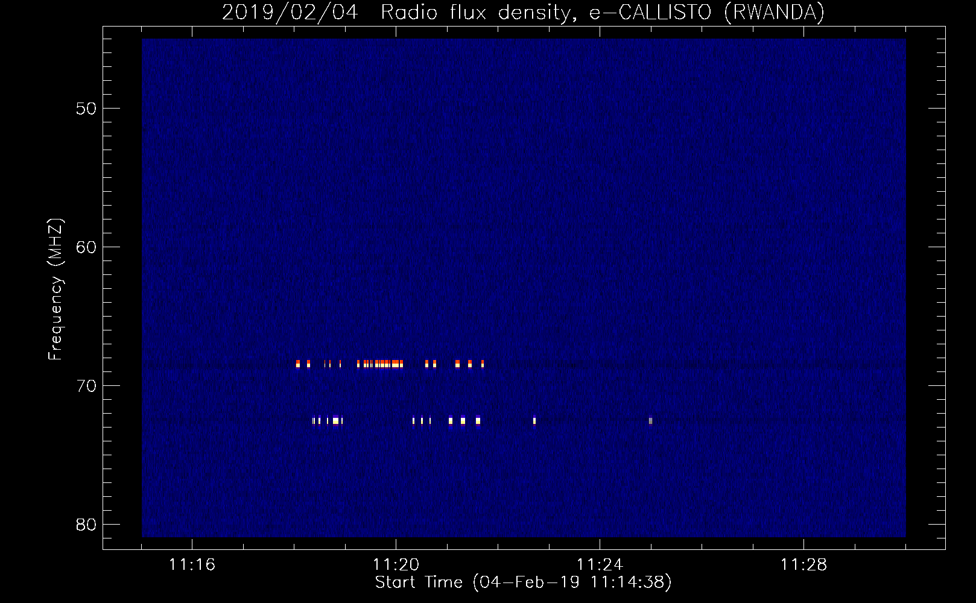Click time tick label 11:16

(192, 564)
